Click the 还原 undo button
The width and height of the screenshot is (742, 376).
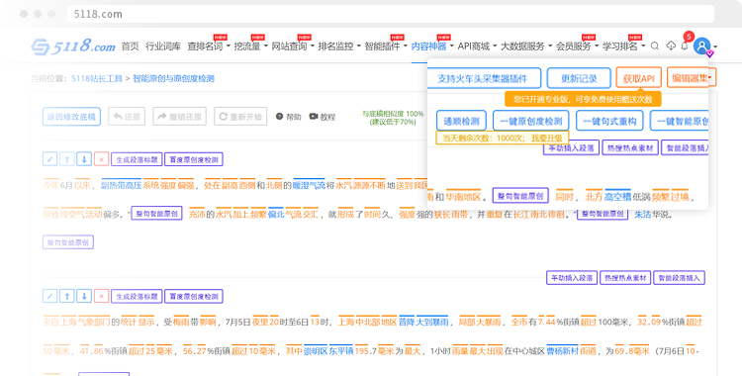tap(127, 117)
